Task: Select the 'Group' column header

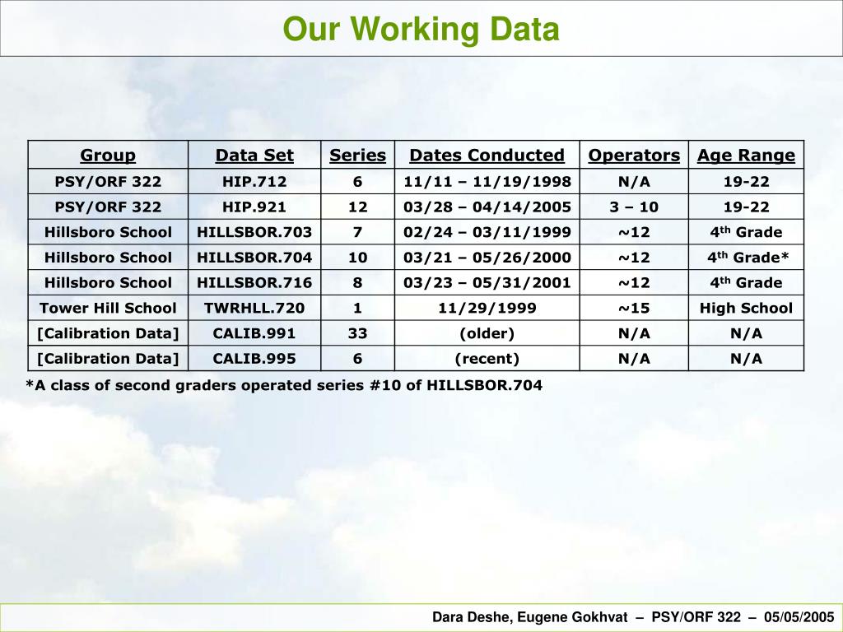Action: 108,156
